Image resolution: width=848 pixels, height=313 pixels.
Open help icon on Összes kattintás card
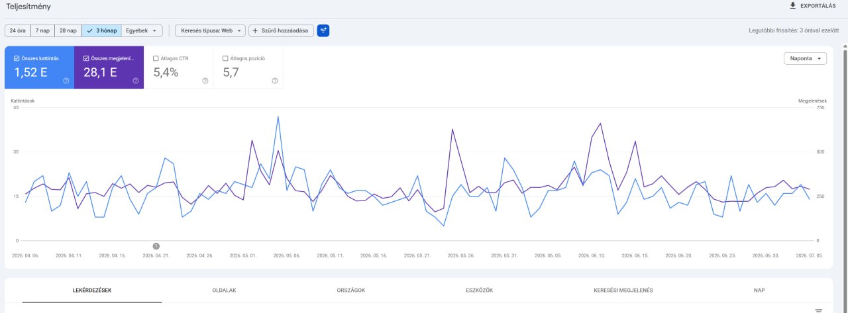66,81
